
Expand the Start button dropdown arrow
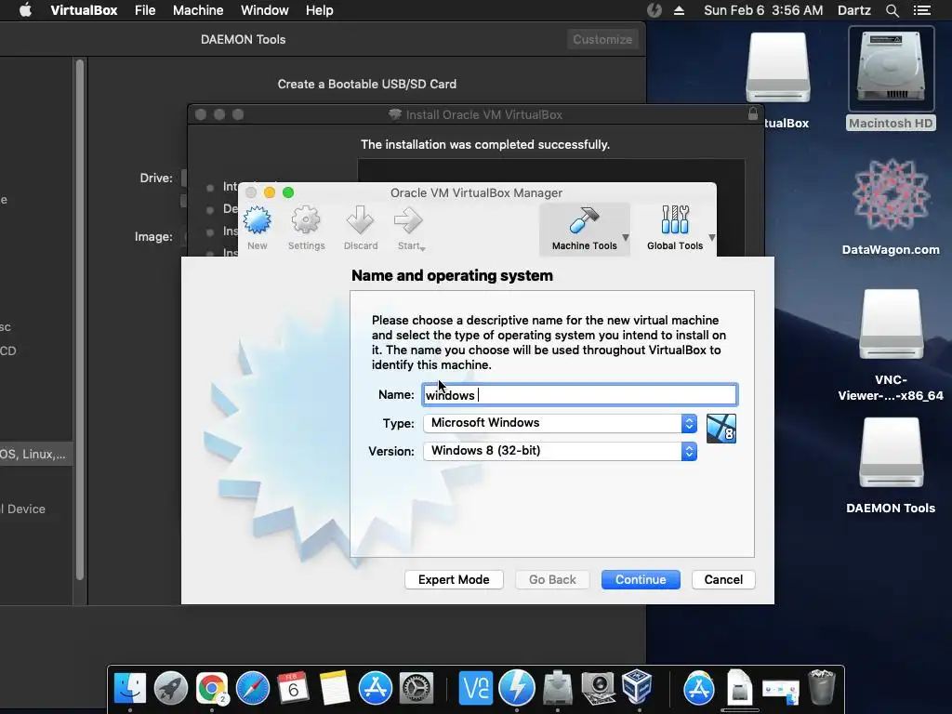click(423, 248)
